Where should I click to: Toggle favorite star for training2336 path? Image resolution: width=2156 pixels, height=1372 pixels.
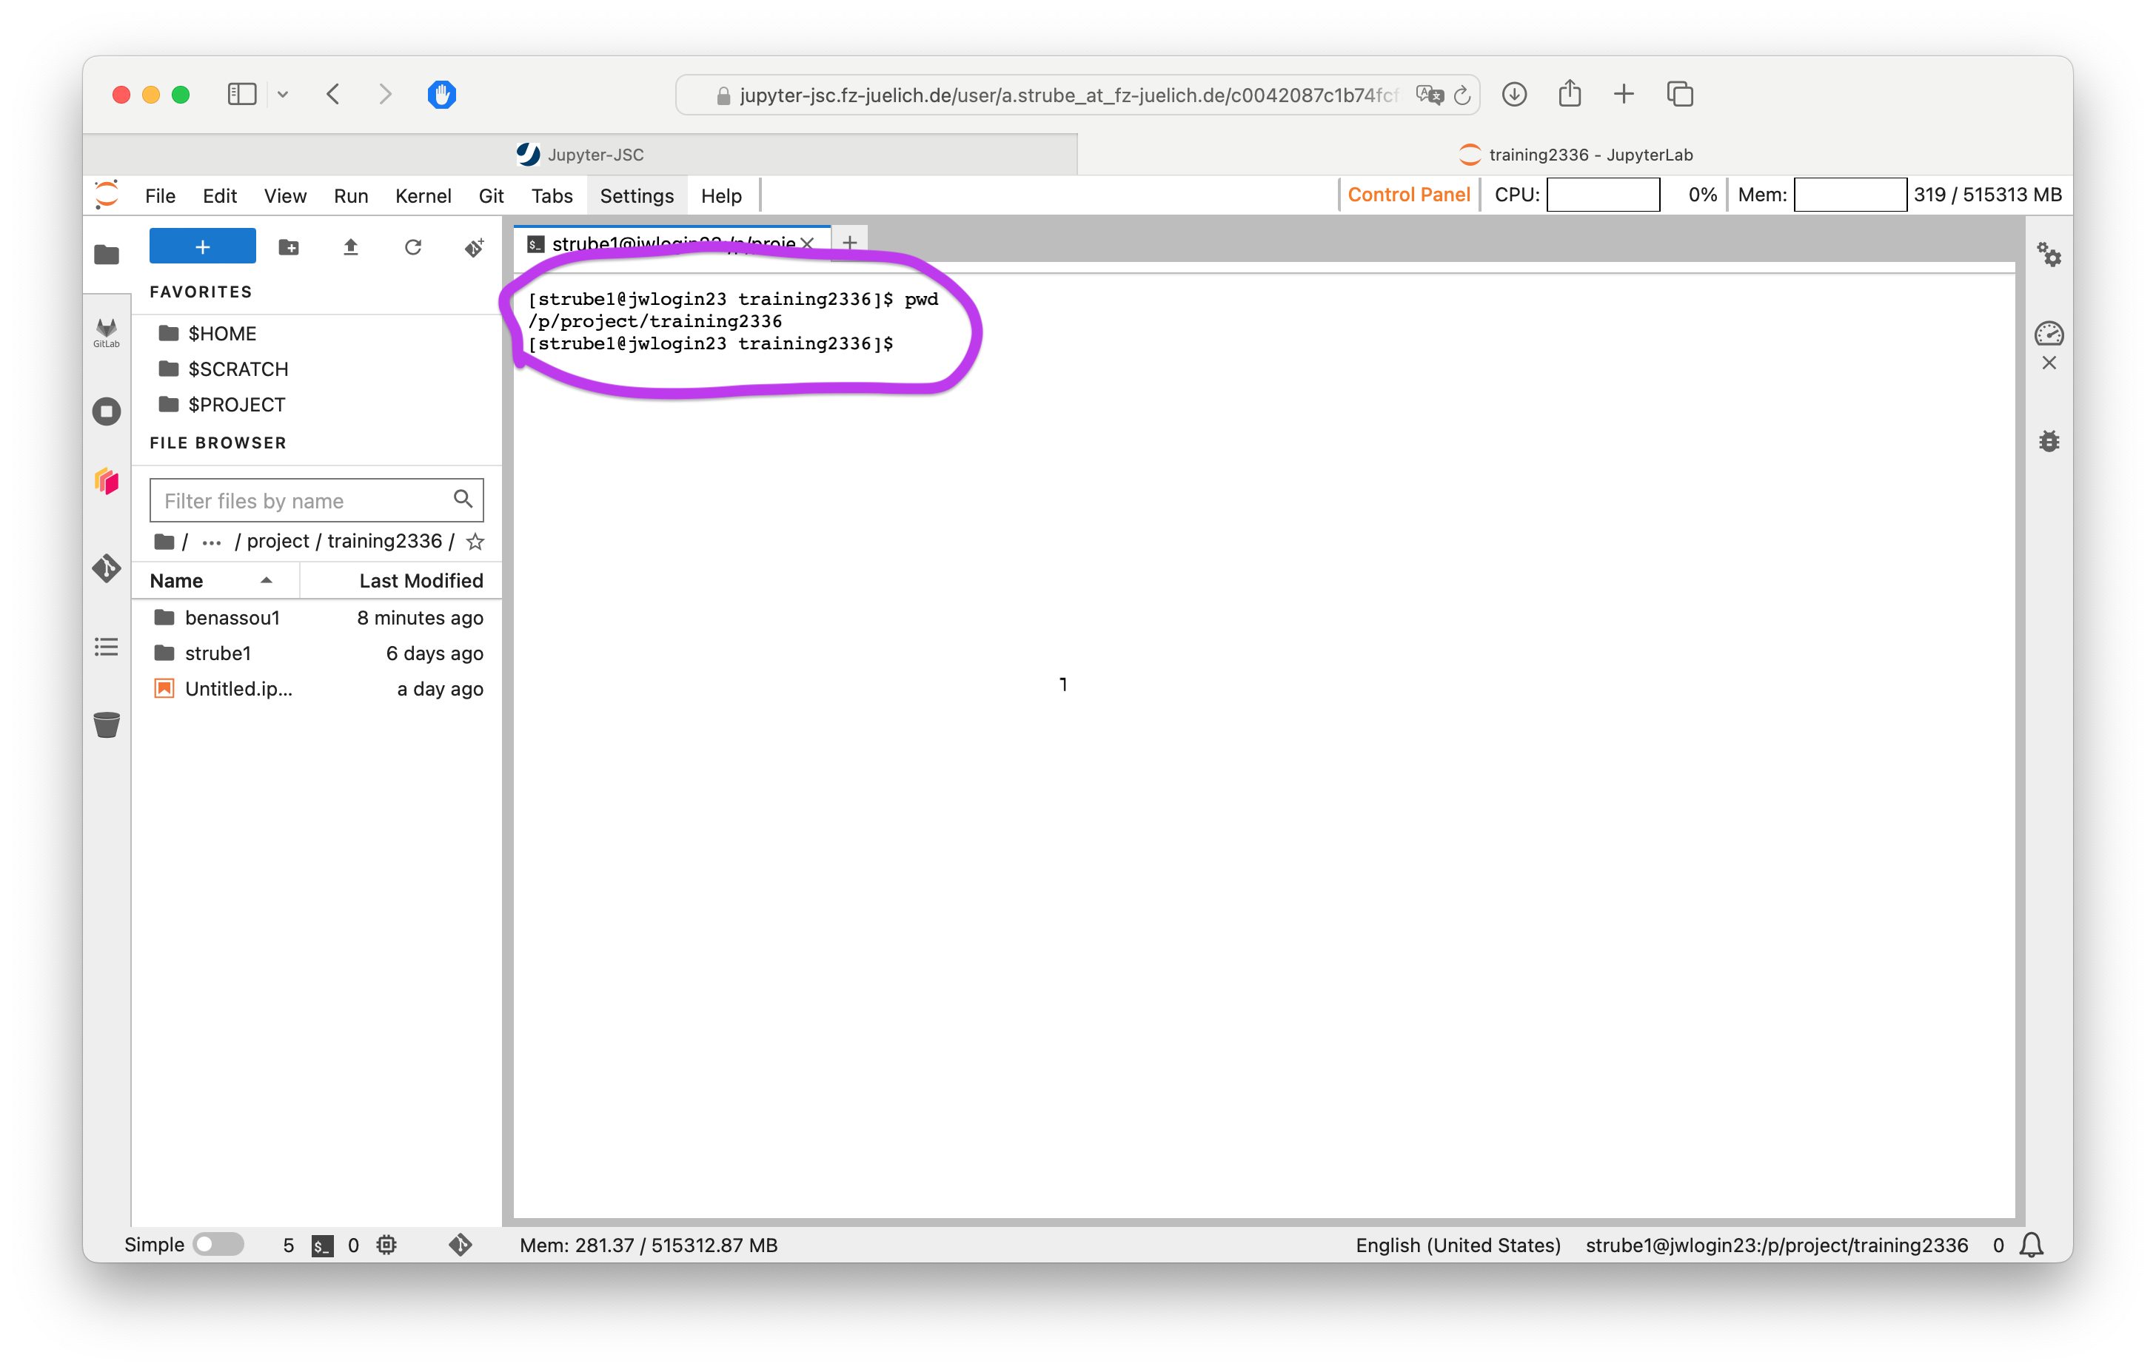[x=475, y=542]
